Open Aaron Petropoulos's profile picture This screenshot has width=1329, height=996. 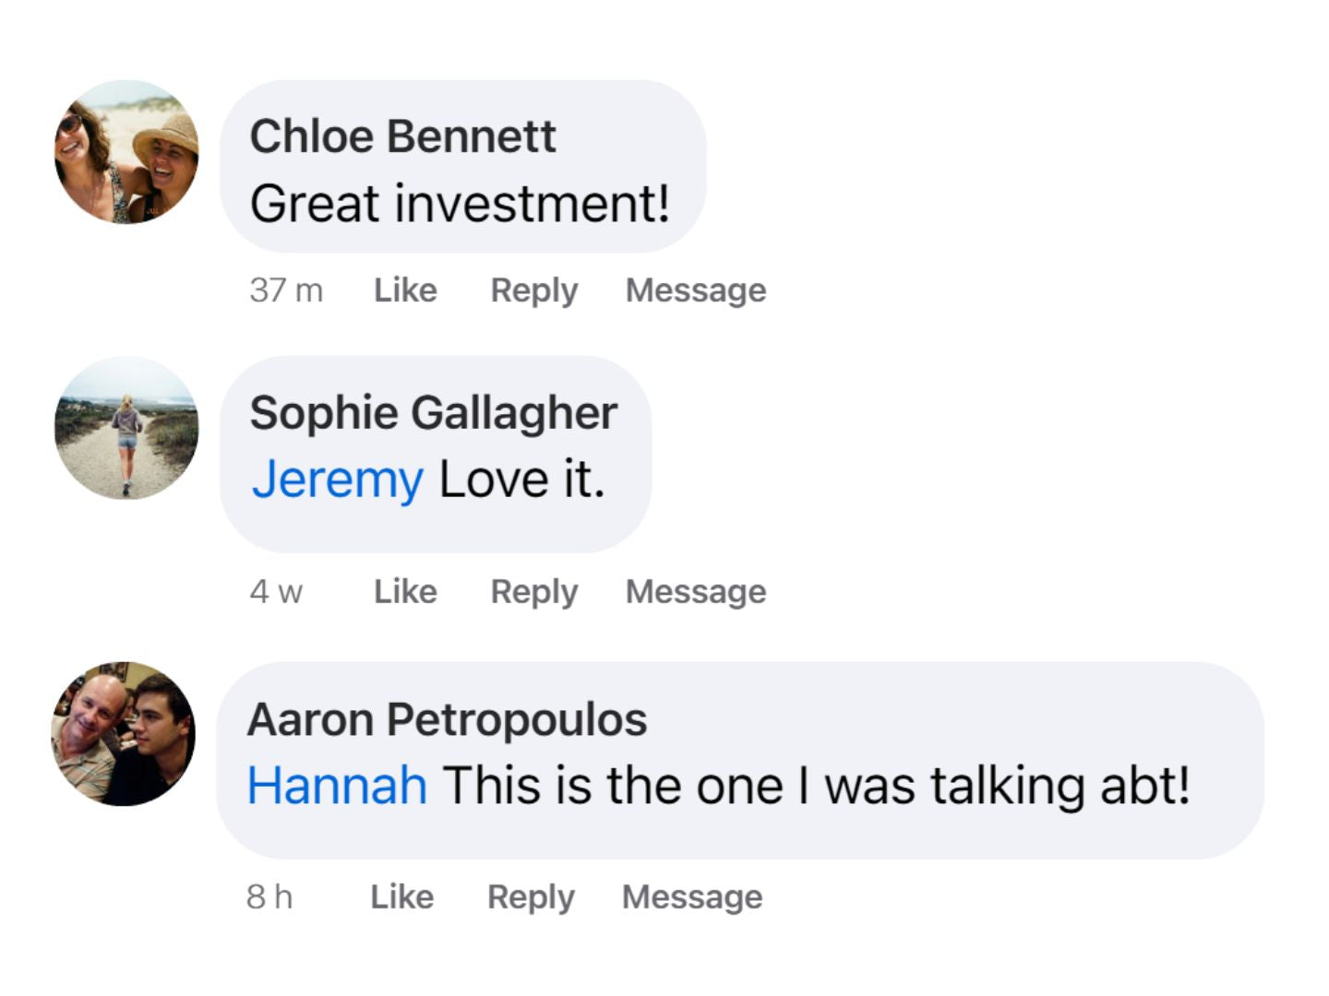[124, 733]
